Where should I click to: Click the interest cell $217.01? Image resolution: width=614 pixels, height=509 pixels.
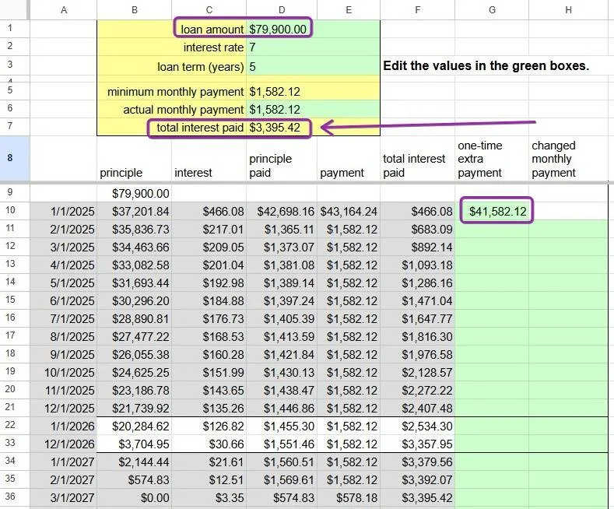click(209, 229)
